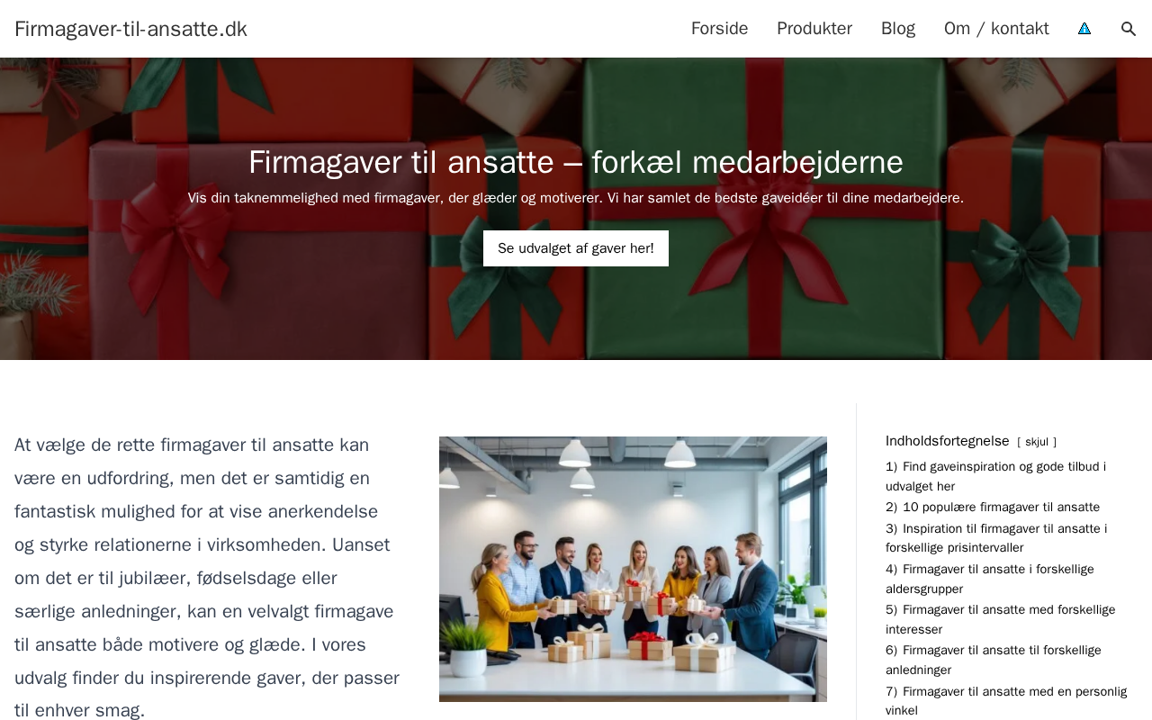Click the hero heading 'Firmagaver til ansatte – forkæl medarbejderne'
Screen dimensions: 1152x720
pos(576,162)
